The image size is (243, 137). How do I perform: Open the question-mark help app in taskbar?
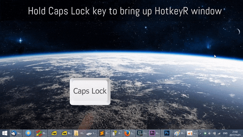(x=117, y=133)
